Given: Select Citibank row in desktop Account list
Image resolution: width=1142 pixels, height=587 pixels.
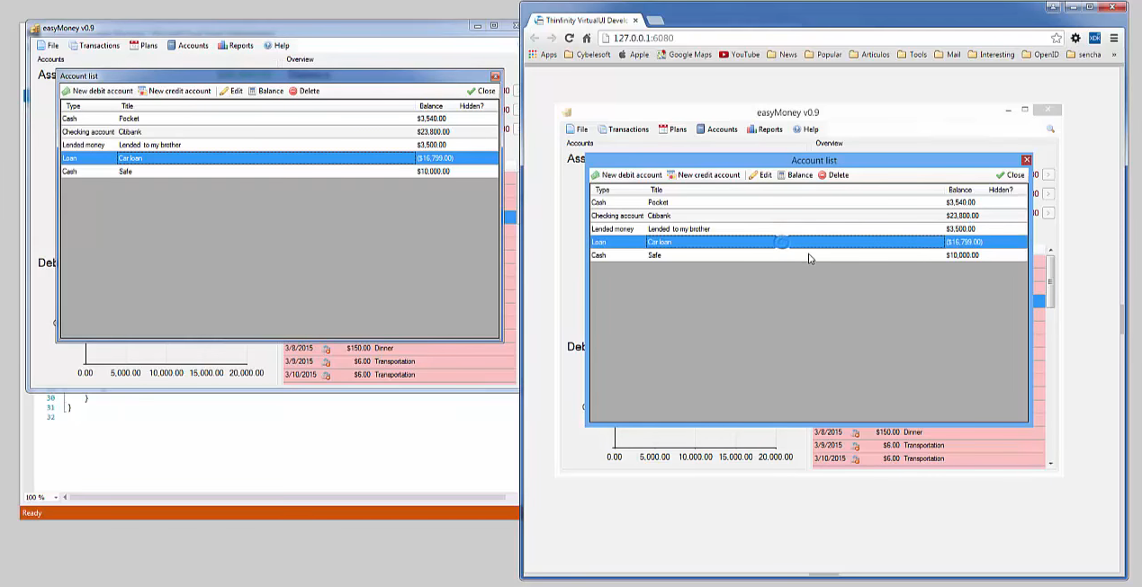Looking at the screenshot, I should [279, 131].
